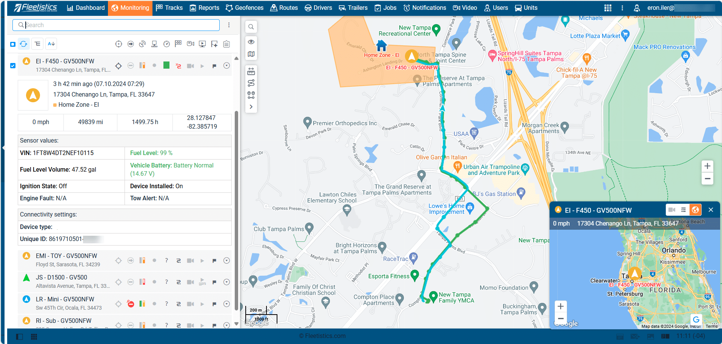The width and height of the screenshot is (722, 344).
Task: Click the flag icon on EI - F450 row
Action: pos(214,66)
